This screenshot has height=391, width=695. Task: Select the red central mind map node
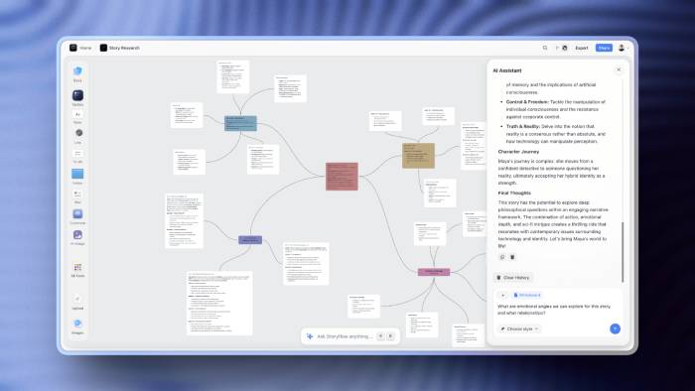[x=342, y=177]
